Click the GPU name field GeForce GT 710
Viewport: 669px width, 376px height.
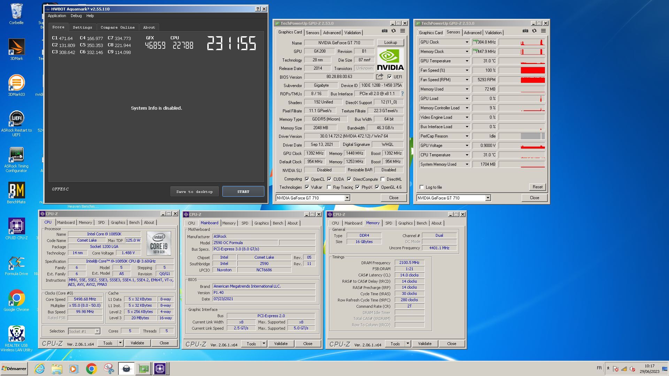pyautogui.click(x=339, y=43)
